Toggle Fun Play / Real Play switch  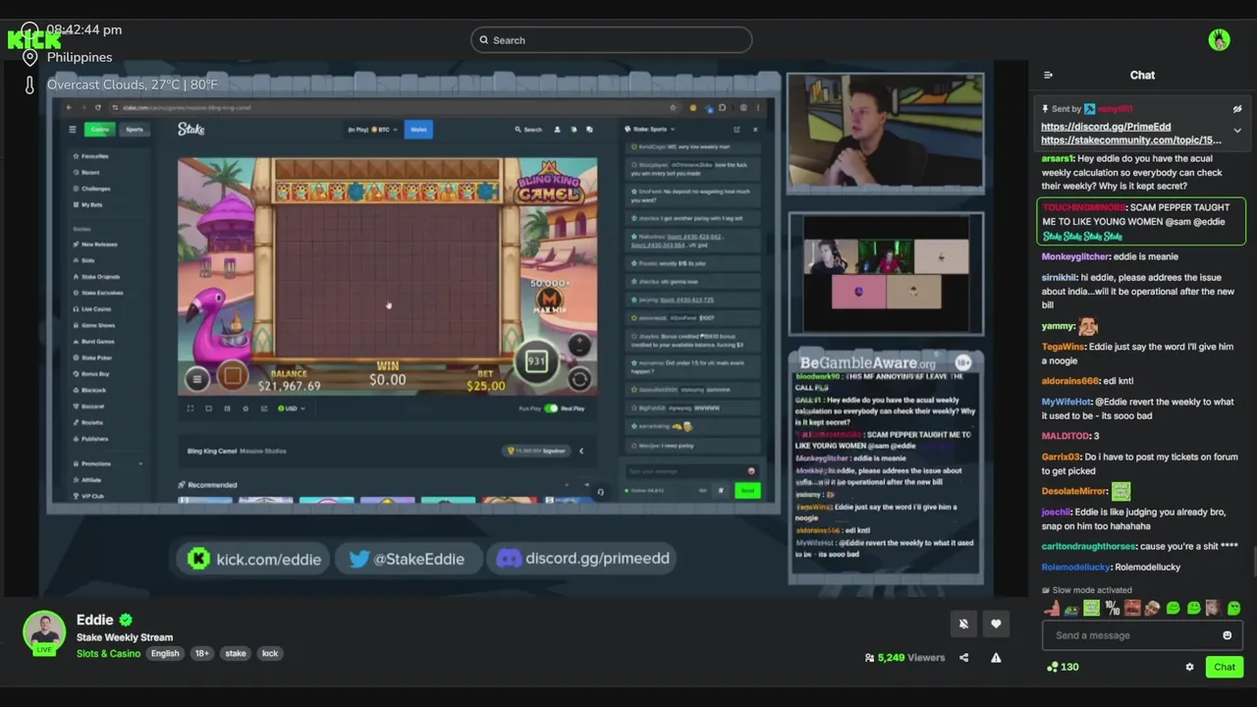tap(551, 408)
